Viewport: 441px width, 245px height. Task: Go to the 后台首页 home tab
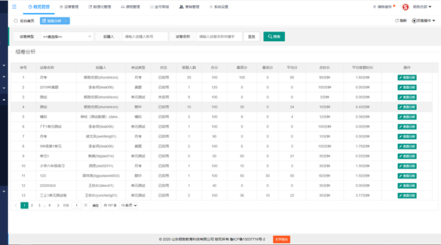(24, 21)
